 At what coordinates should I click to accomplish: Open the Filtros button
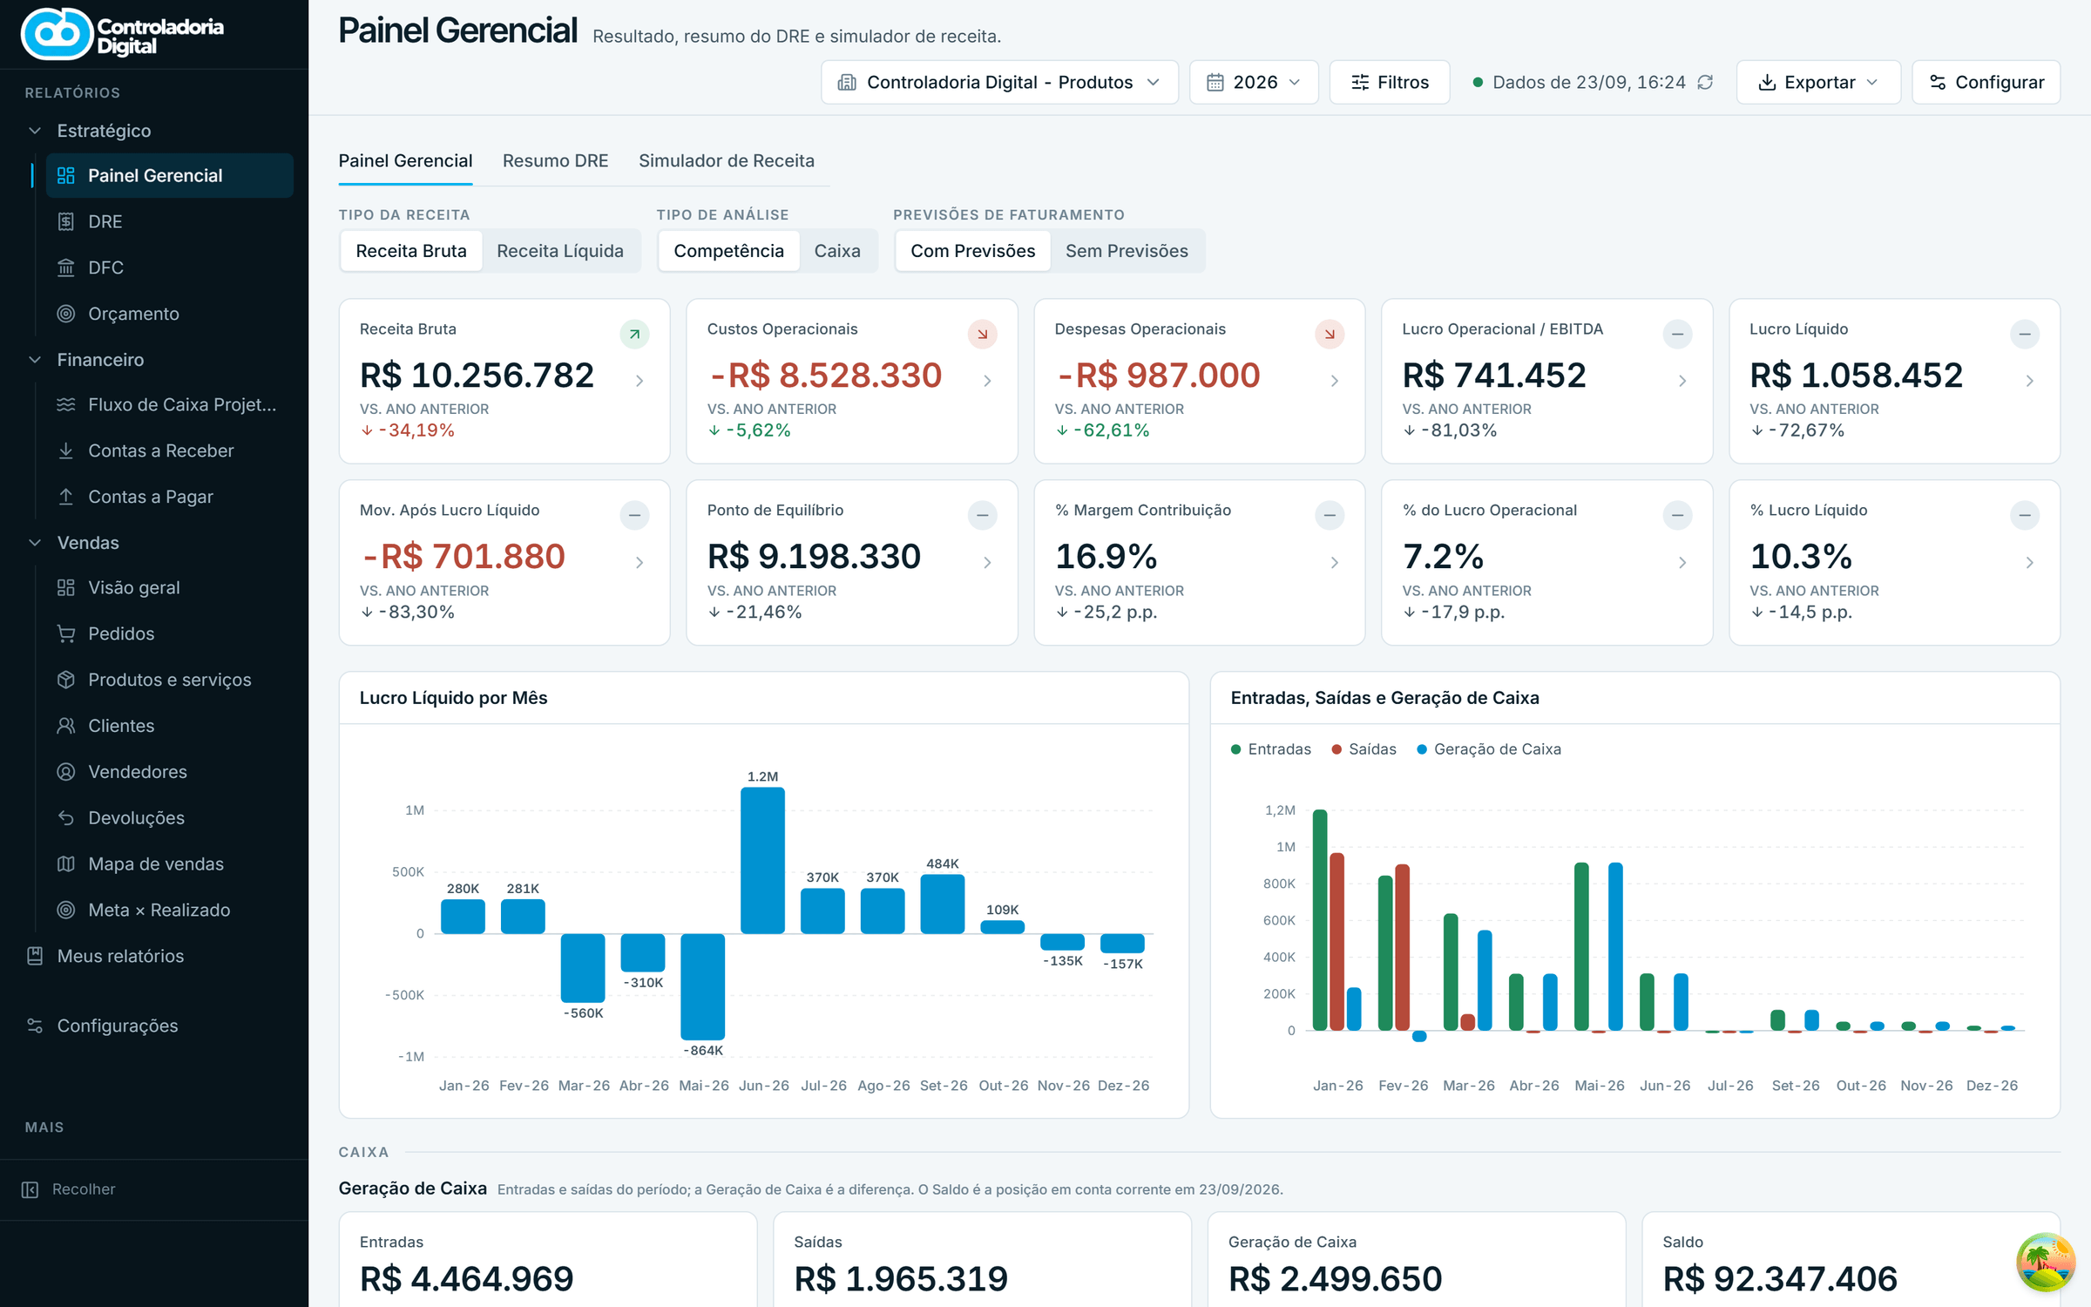click(1390, 82)
